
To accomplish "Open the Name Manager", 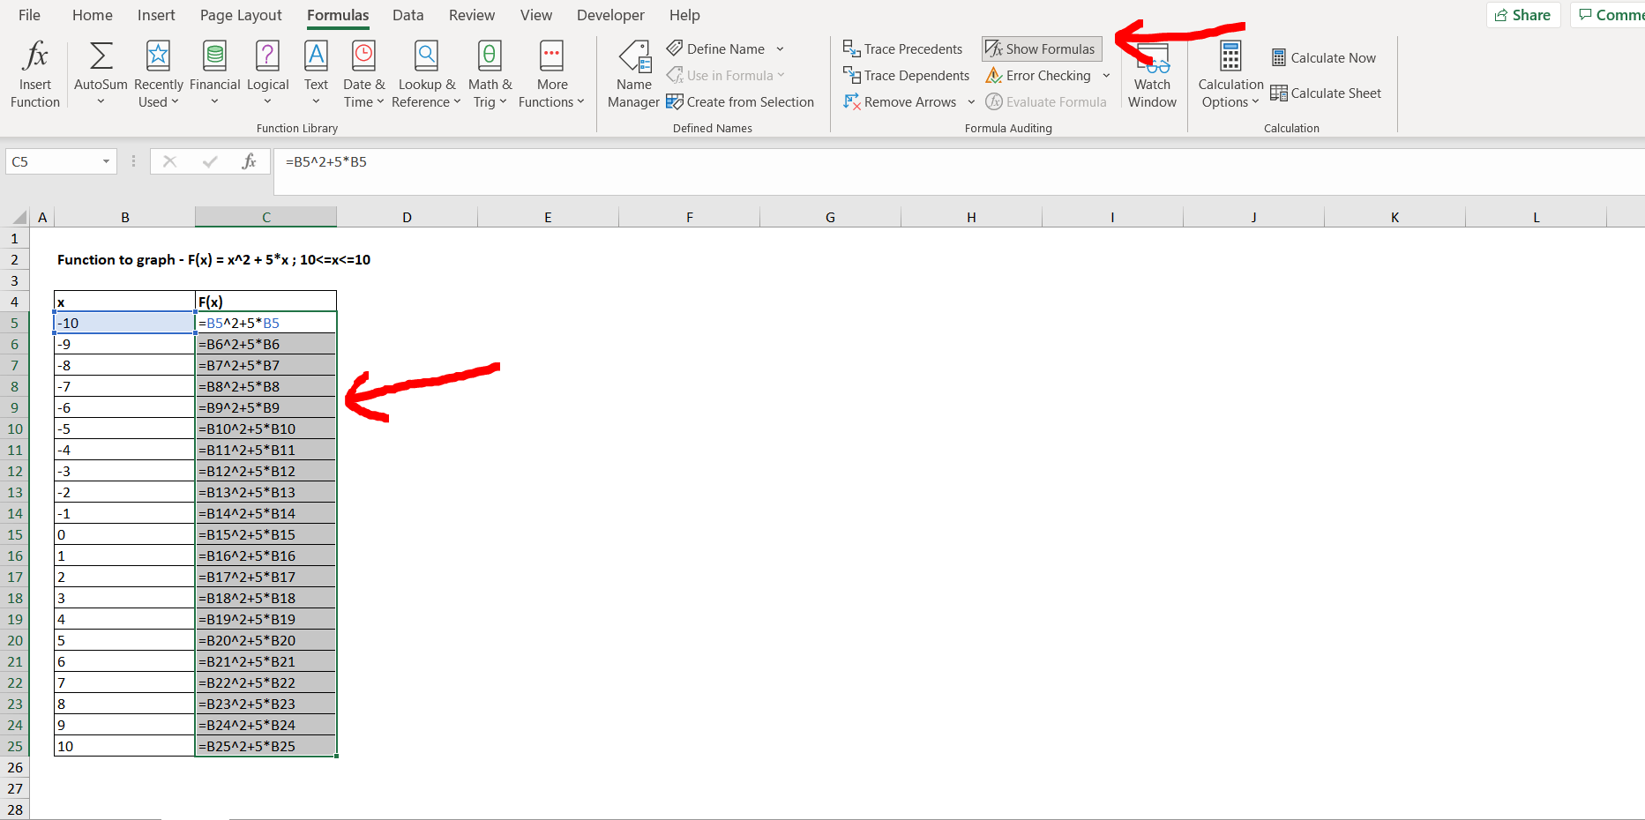I will pyautogui.click(x=633, y=73).
